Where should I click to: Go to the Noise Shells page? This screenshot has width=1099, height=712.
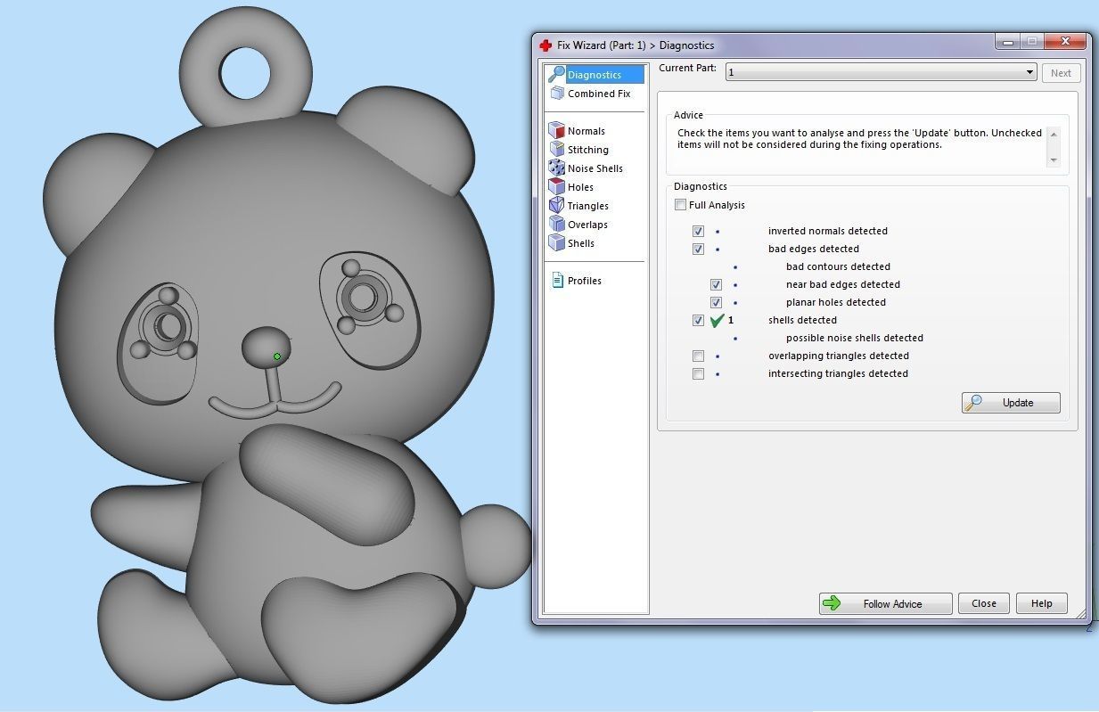pos(595,168)
